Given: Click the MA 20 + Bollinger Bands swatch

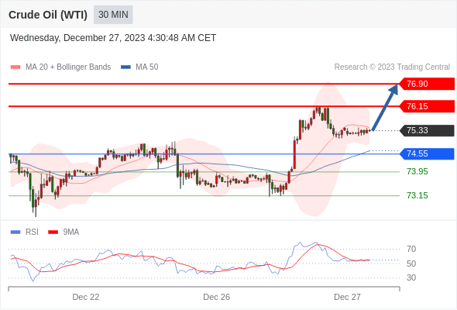Looking at the screenshot, I should [x=15, y=67].
